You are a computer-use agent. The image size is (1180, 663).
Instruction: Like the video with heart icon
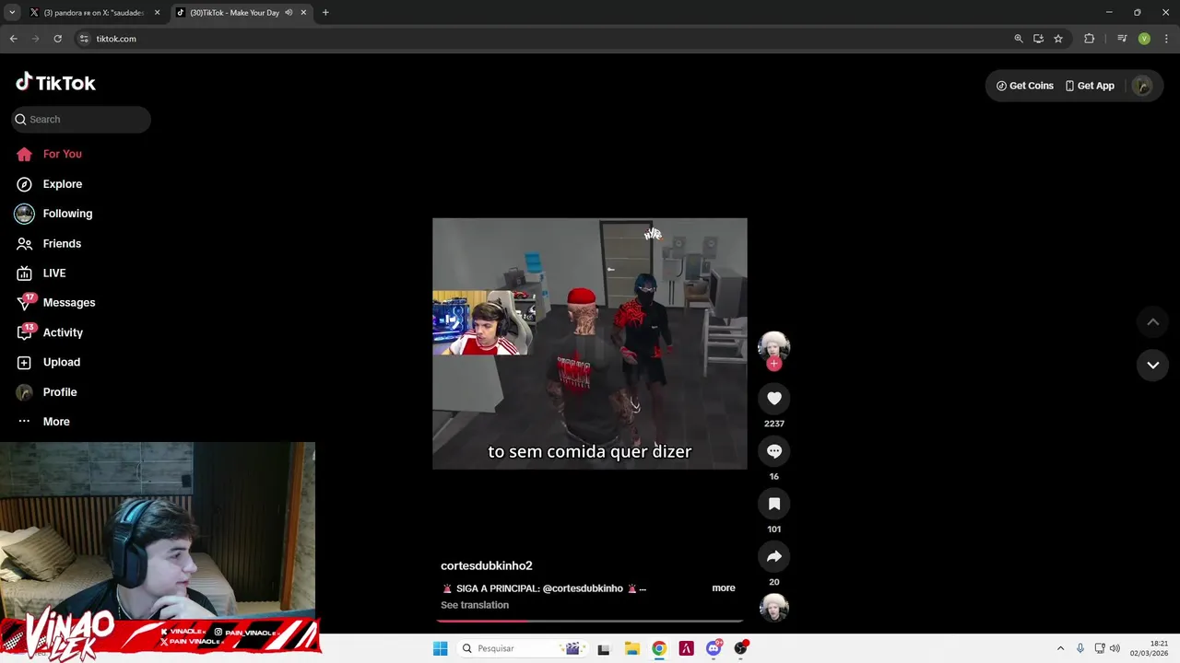774,399
